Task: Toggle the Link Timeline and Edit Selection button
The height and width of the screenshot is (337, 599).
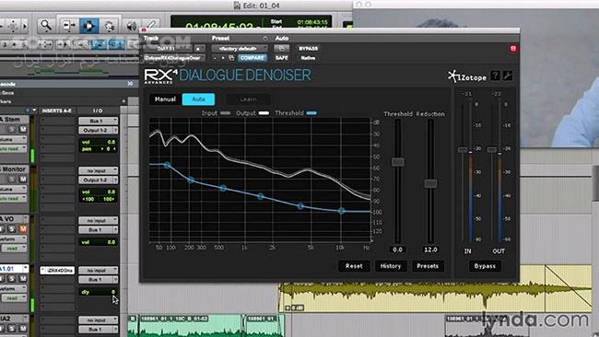Action: click(x=100, y=44)
